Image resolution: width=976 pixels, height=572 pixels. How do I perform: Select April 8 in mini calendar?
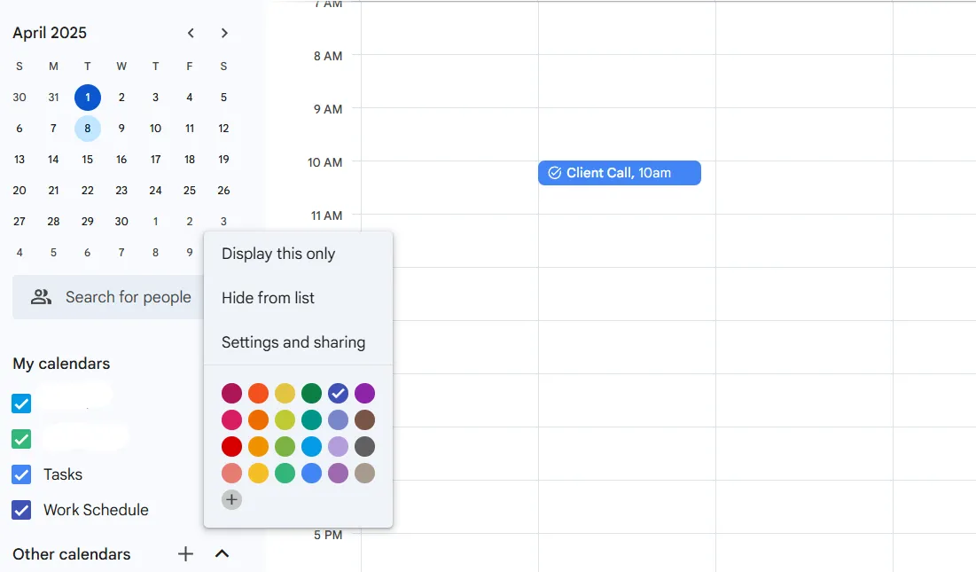click(88, 129)
